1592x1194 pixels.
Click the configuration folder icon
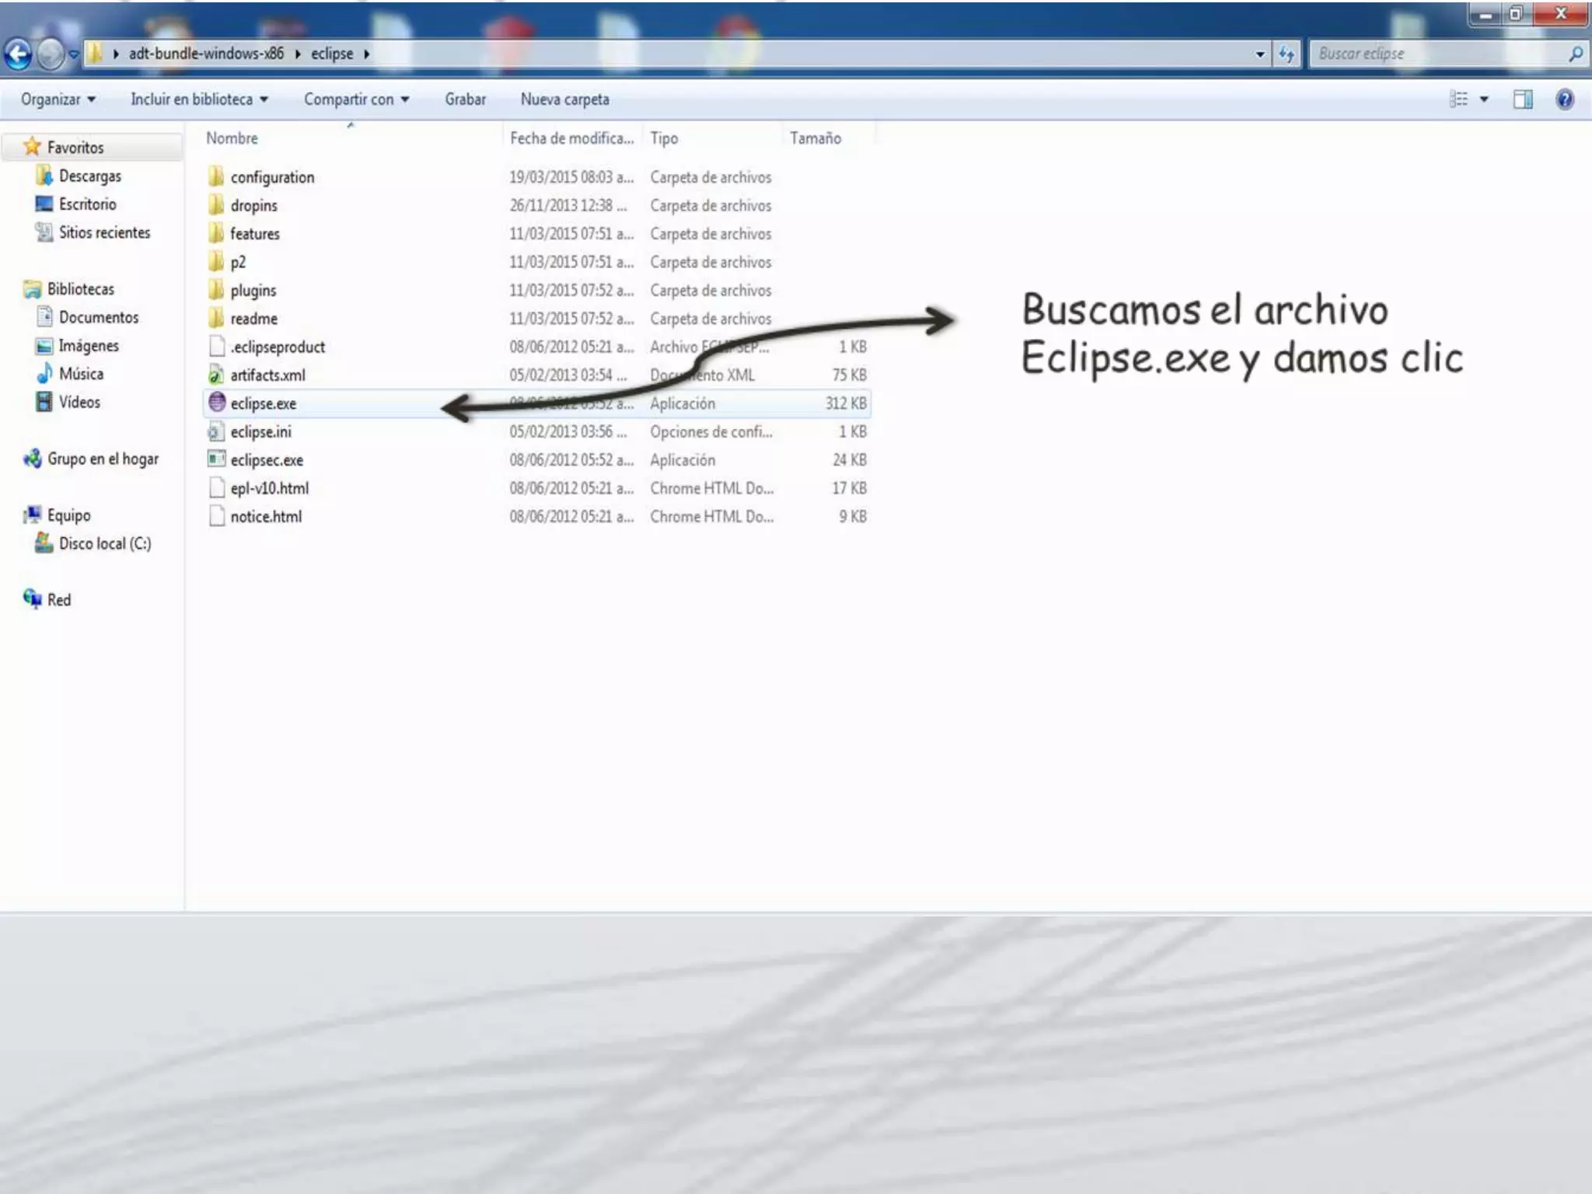217,176
